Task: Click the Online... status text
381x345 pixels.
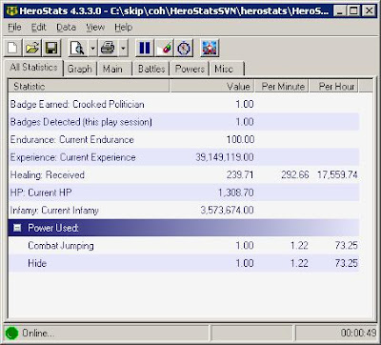Action: coord(38,334)
